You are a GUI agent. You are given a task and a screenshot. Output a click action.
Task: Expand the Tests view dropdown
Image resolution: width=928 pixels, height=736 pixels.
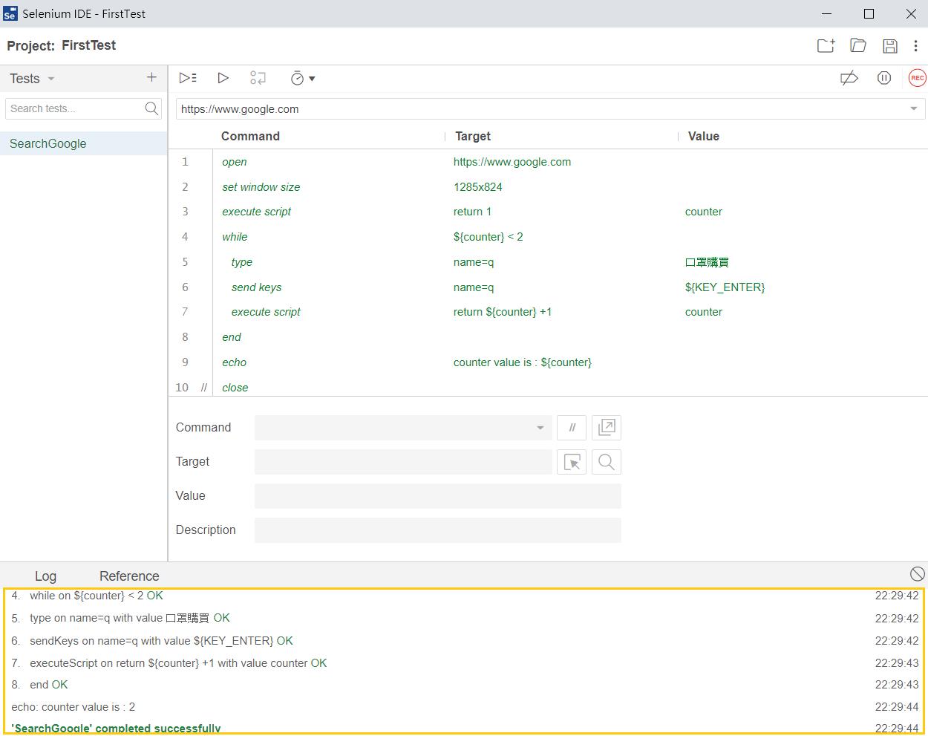(x=51, y=79)
